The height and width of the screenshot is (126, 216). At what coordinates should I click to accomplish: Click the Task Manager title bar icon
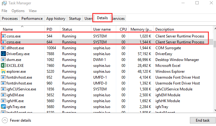tap(3, 3)
